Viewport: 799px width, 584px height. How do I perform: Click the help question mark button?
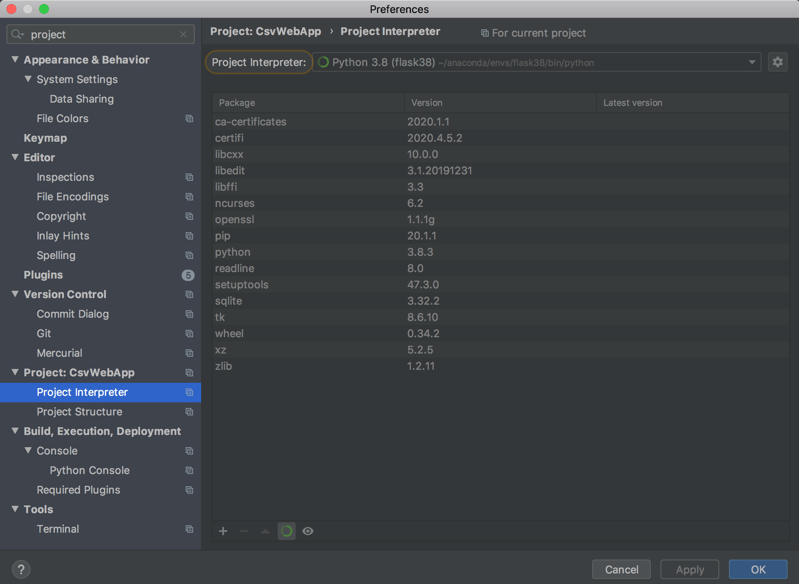[21, 569]
